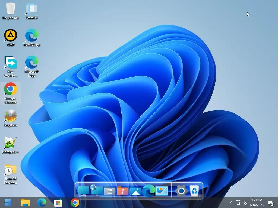Open Music folder icon in dock
Viewport: 278px width, 208px height.
click(122, 191)
